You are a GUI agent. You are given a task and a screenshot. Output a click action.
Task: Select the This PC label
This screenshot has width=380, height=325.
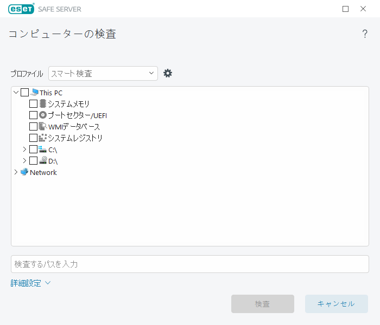click(51, 93)
